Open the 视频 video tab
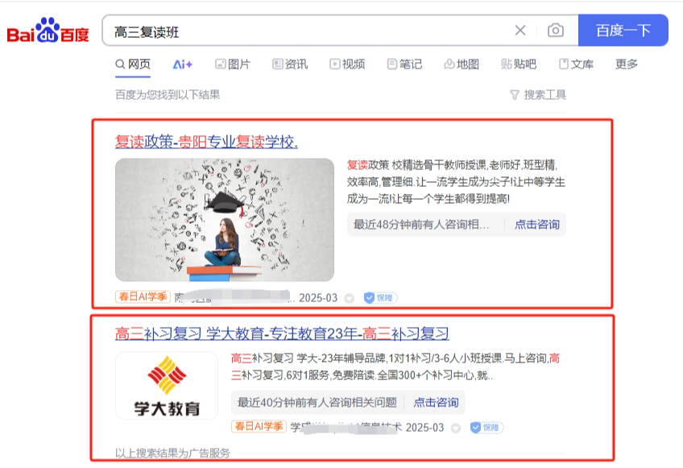Image resolution: width=683 pixels, height=468 pixels. (x=347, y=64)
